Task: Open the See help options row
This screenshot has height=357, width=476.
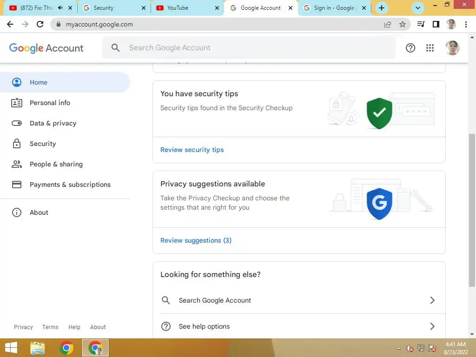Action: pos(299,326)
